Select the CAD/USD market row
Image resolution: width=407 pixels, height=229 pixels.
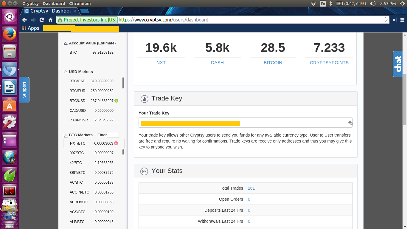tap(92, 111)
